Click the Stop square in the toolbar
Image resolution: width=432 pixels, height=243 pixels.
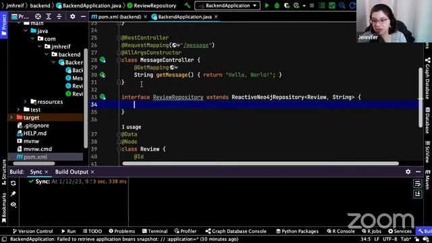[x=312, y=5]
